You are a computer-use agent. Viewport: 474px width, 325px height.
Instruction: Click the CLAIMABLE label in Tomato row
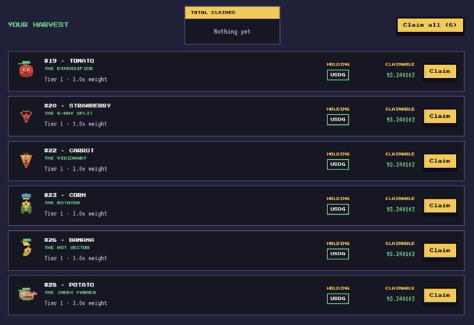coord(400,64)
